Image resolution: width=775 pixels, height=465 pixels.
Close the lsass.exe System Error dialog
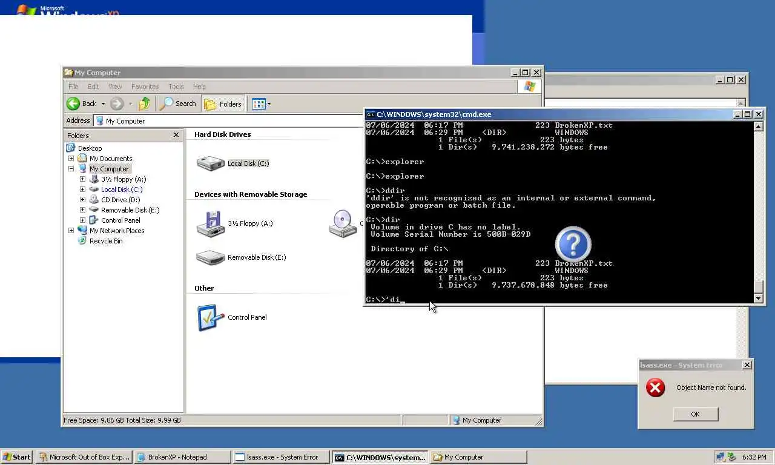(x=747, y=365)
